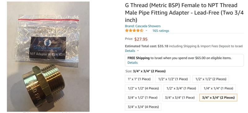Open ratings breakdown chevron beside the stars
Viewport: 248px width, 113px height.
(146, 31)
